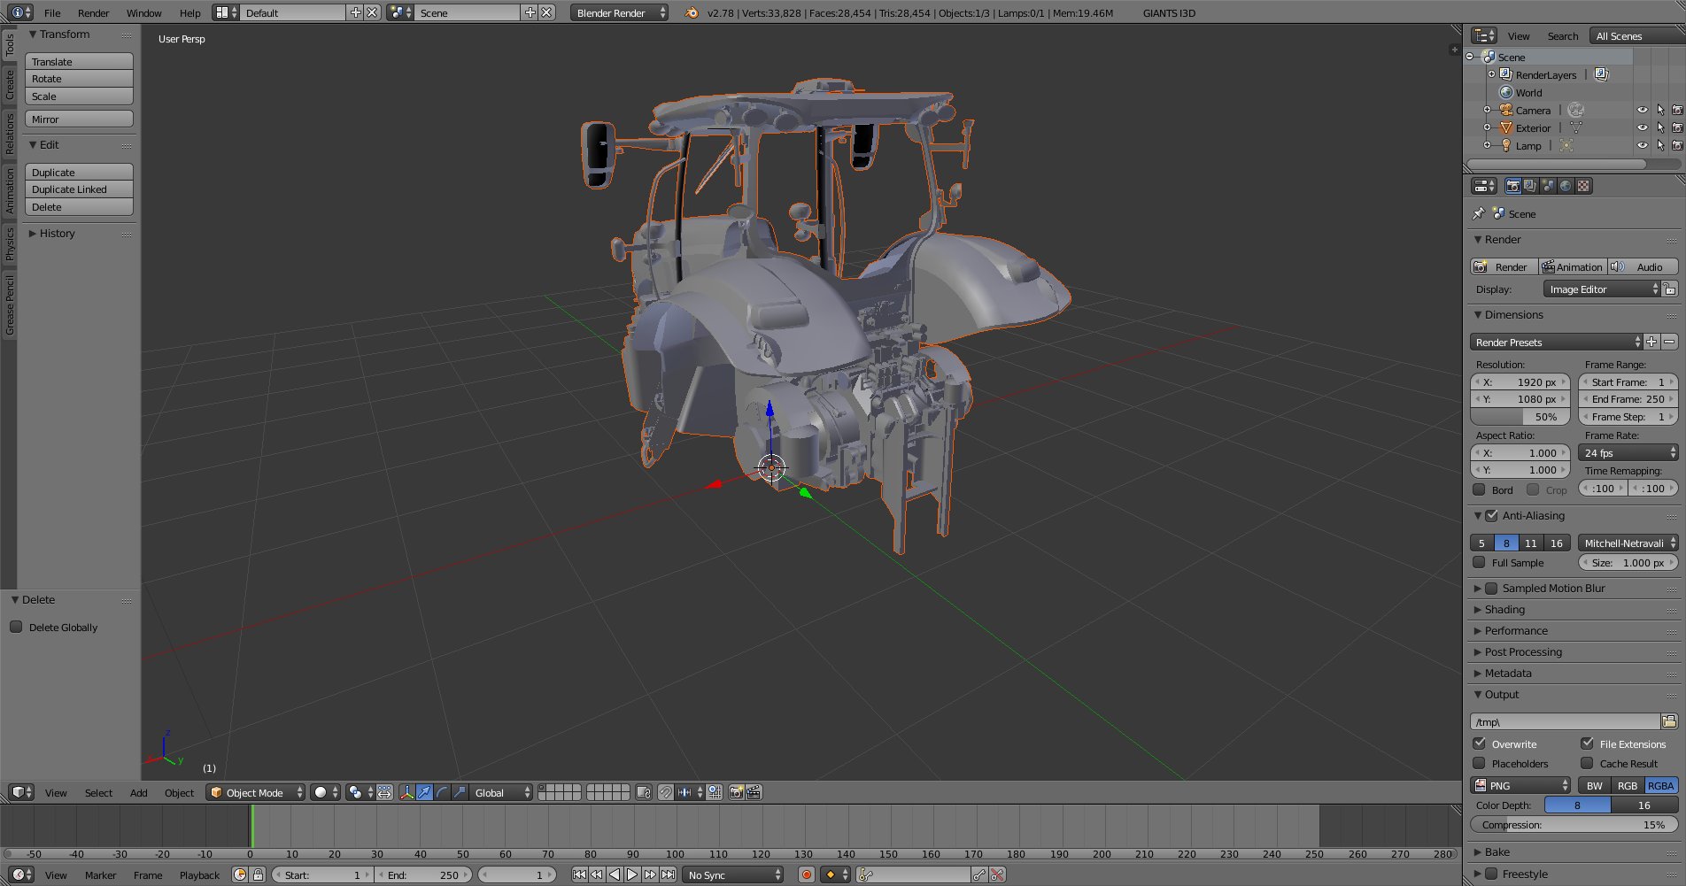Select the Render Layers properties tab
This screenshot has width=1686, height=886.
pos(1530,186)
